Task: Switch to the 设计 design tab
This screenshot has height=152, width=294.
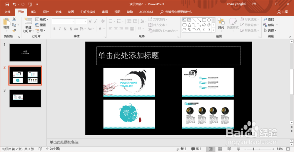Action: click(x=46, y=12)
